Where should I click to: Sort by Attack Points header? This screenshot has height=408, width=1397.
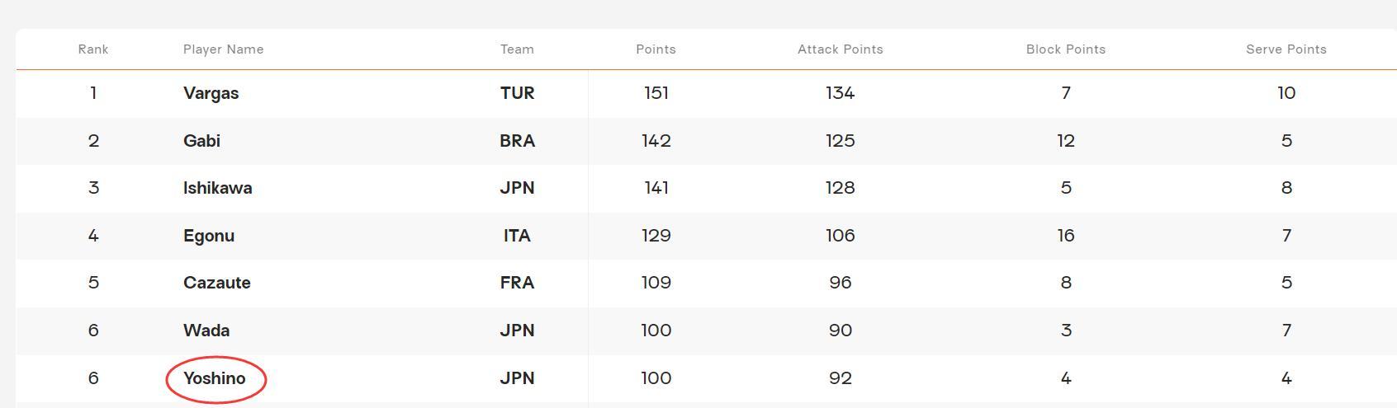click(840, 49)
